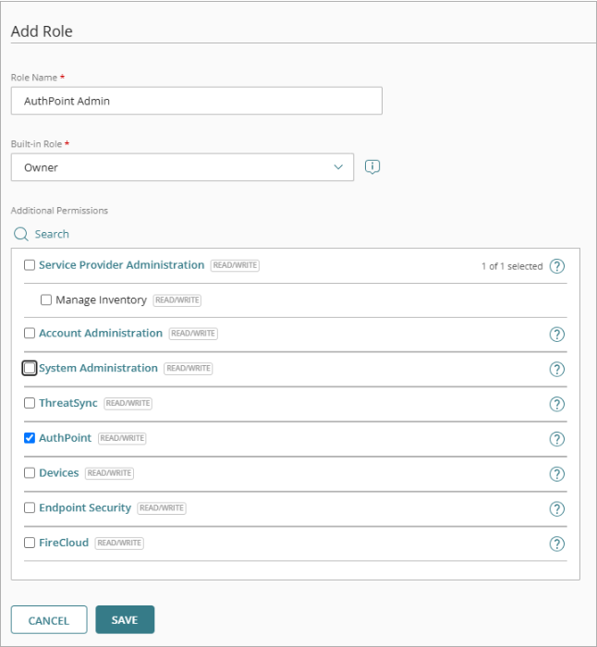
Task: Click the help icon for Service Provider Administration
Action: (x=556, y=266)
